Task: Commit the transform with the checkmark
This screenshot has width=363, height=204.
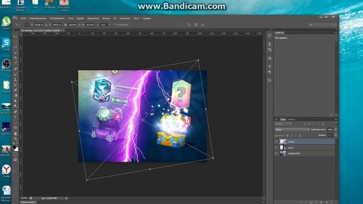Action: [202, 25]
